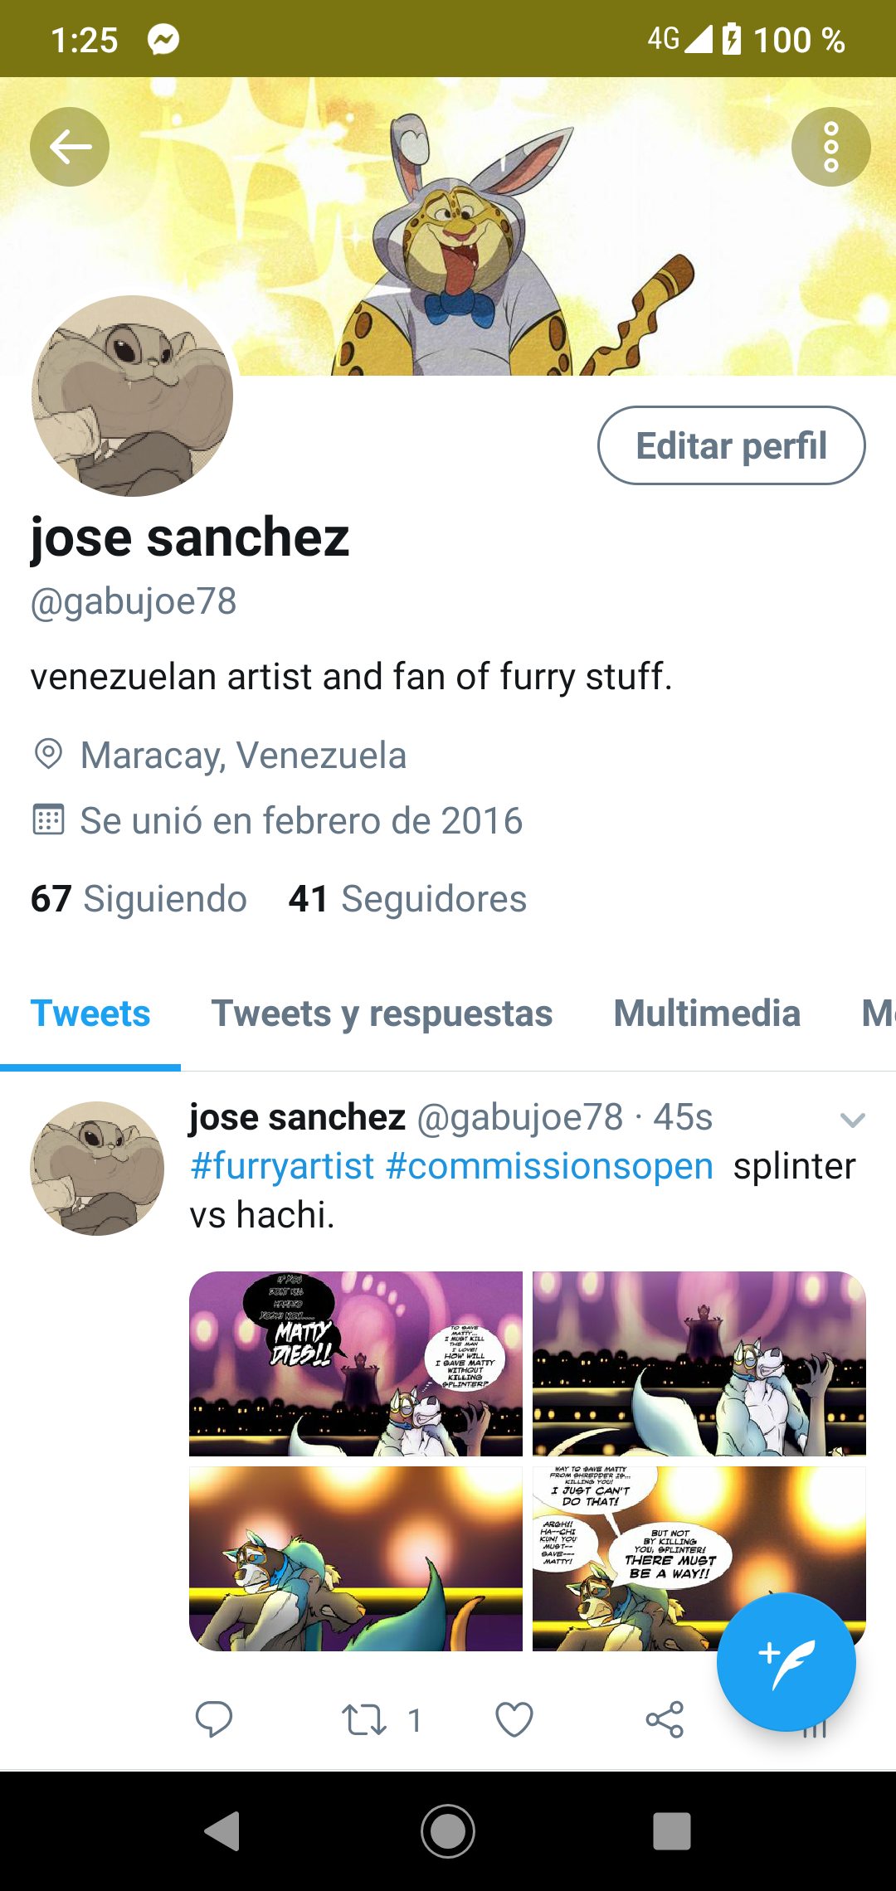Open the three-dot overflow menu
Viewport: 896px width, 1891px height.
(x=830, y=147)
